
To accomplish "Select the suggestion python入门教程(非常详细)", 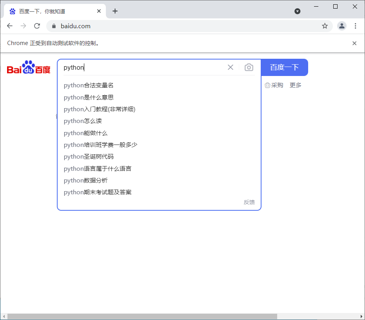I will pyautogui.click(x=100, y=109).
